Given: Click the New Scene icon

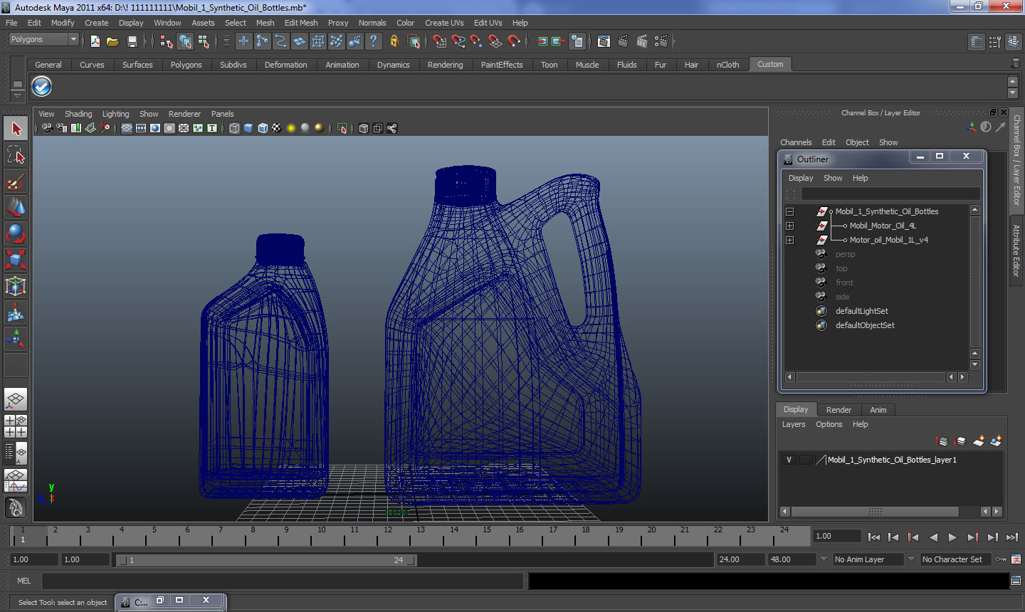Looking at the screenshot, I should click(x=95, y=41).
